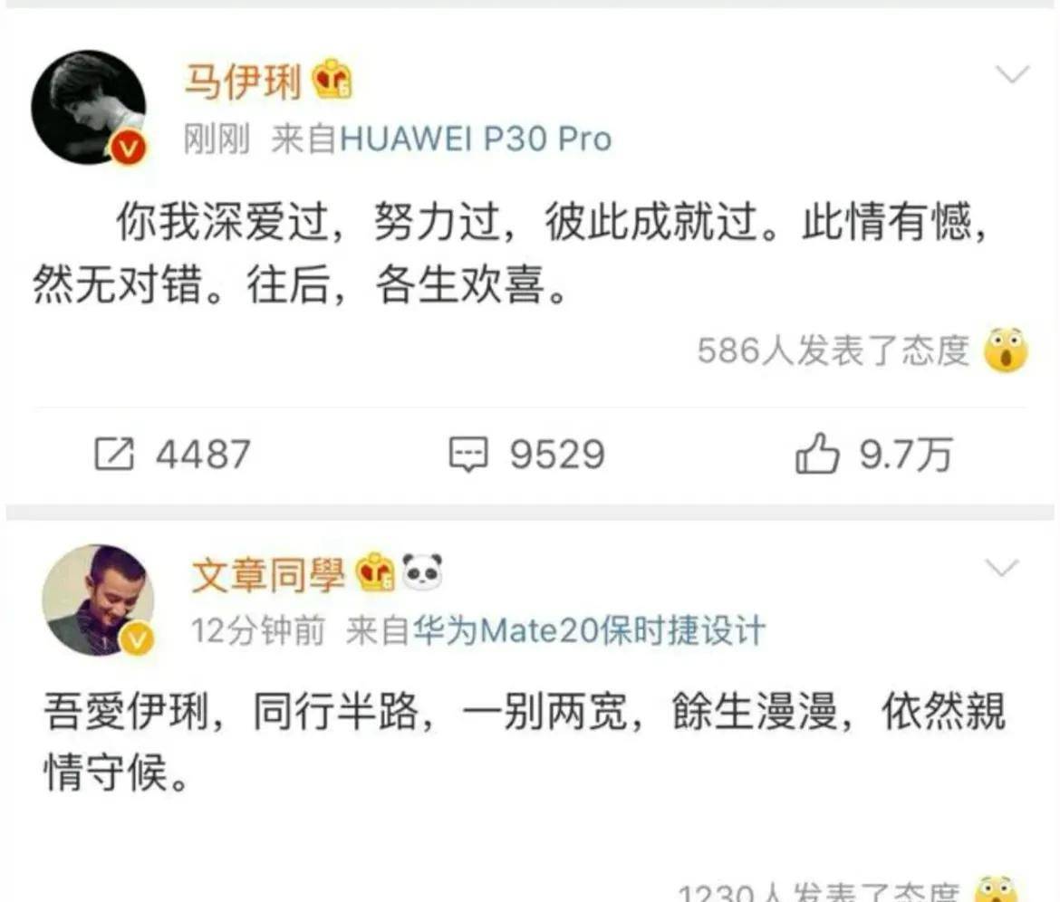This screenshot has width=1060, height=902.
Task: Expand the options chevron on 马伊琍's post
Action: tap(1013, 73)
